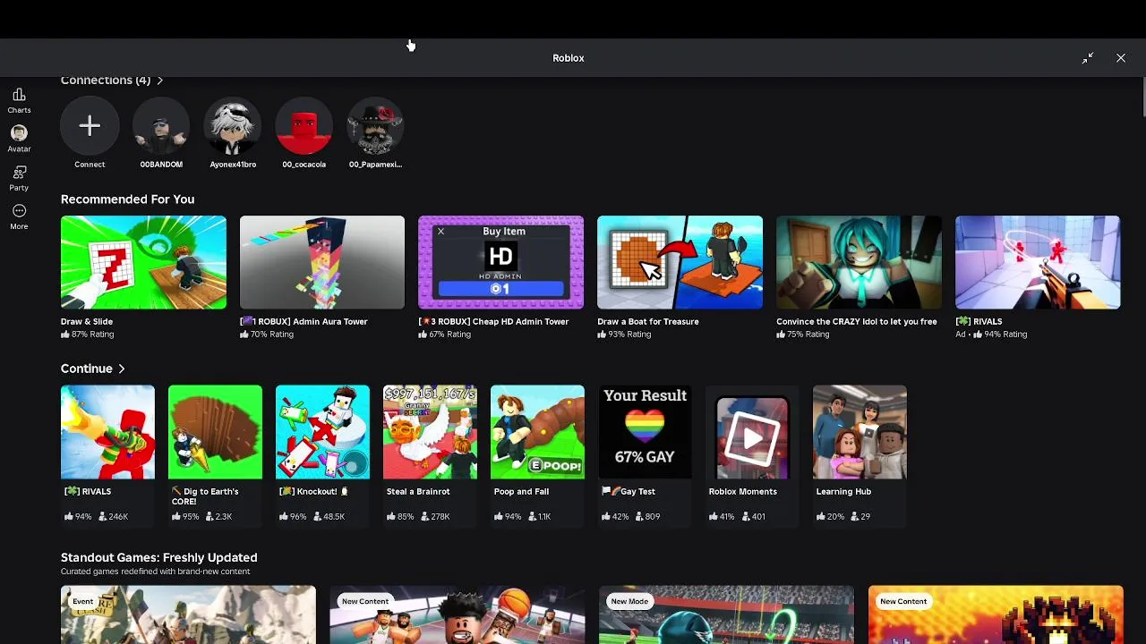Image resolution: width=1146 pixels, height=644 pixels.
Task: Open the orange New Content card
Action: [996, 614]
